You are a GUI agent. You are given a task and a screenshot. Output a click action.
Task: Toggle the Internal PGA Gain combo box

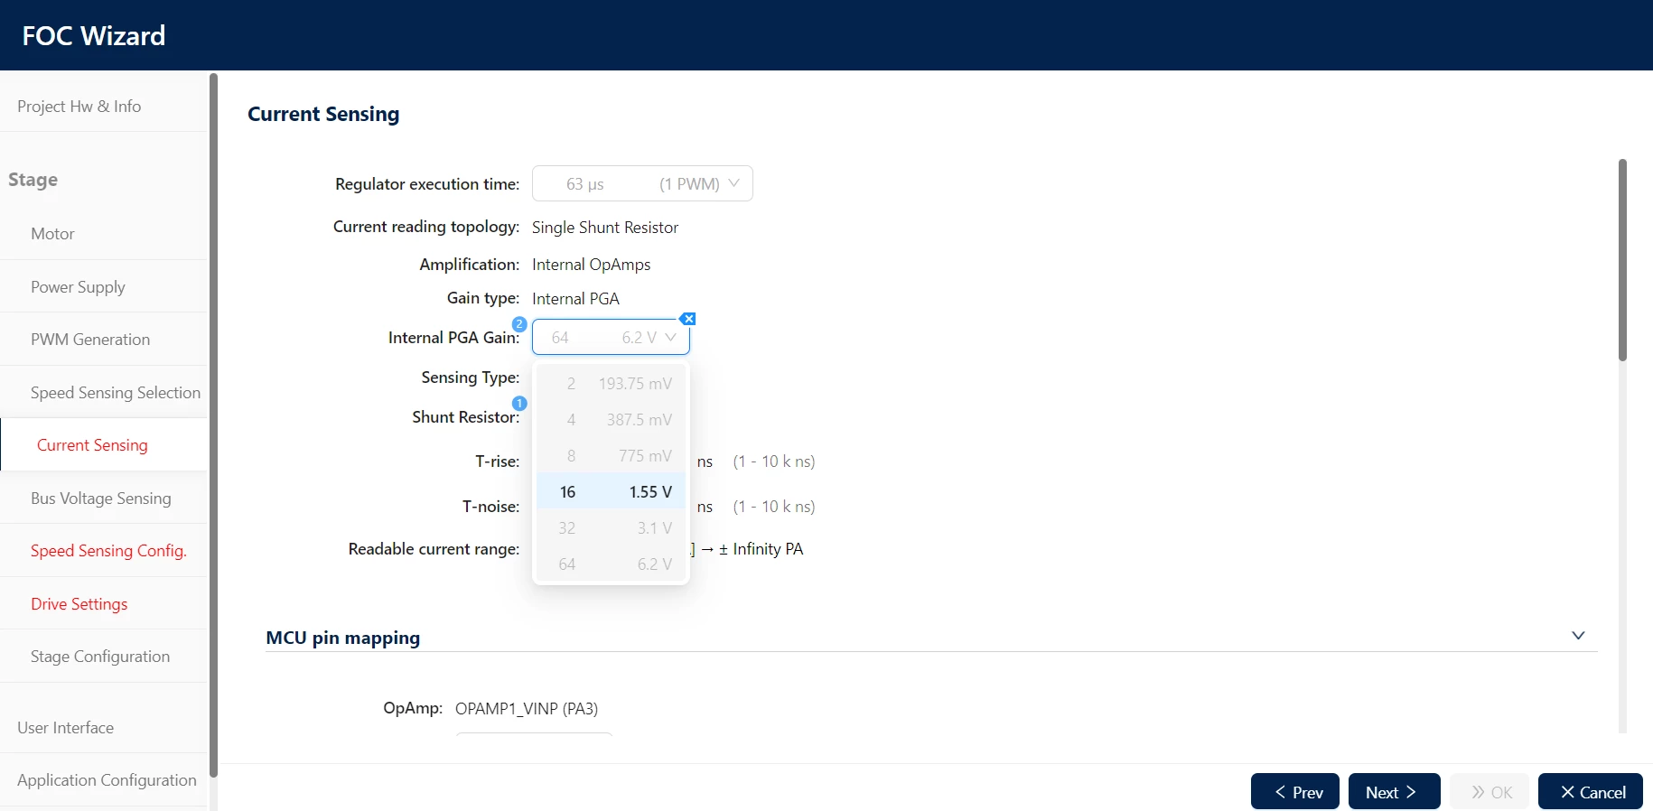611,337
